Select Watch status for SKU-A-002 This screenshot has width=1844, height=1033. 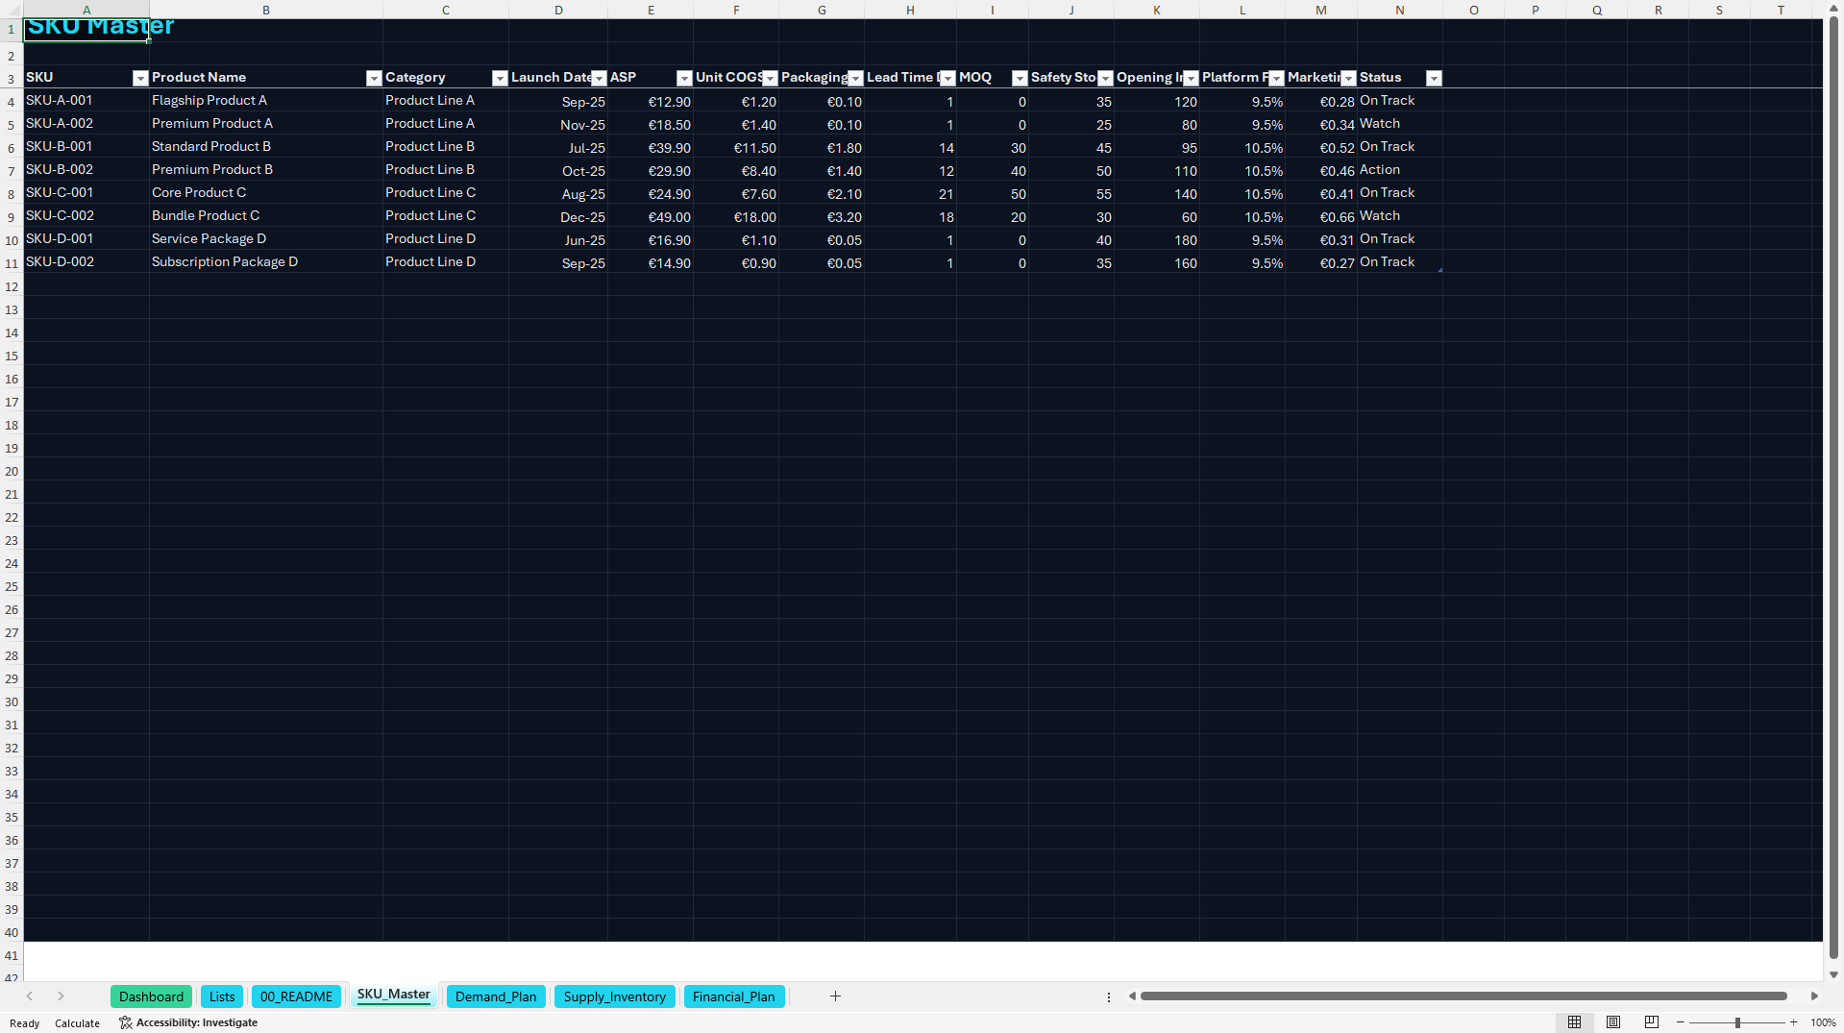1399,124
